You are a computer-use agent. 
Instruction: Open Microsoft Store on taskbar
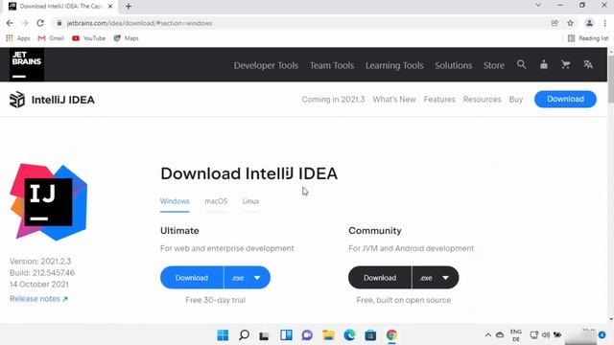(x=370, y=335)
